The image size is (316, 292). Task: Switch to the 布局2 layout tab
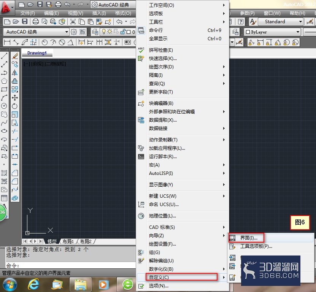tap(86, 241)
